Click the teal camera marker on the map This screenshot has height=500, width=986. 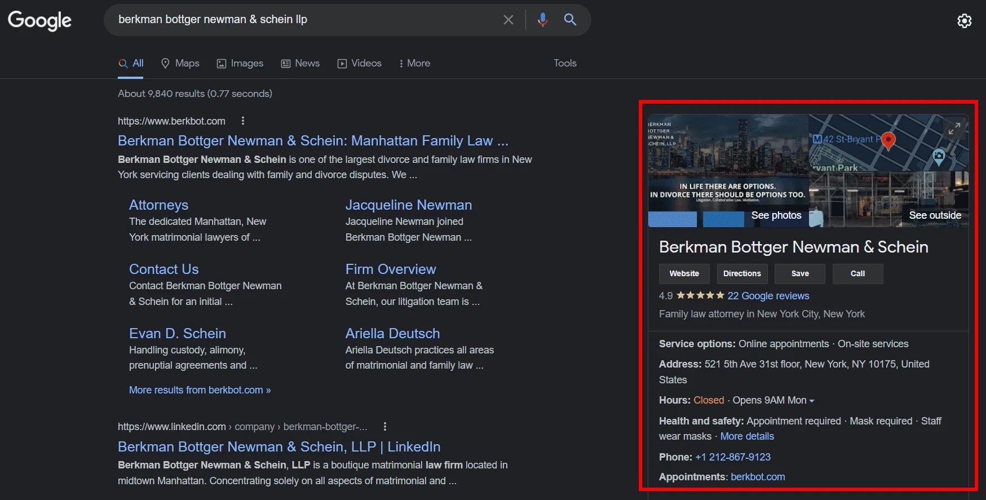pos(938,157)
